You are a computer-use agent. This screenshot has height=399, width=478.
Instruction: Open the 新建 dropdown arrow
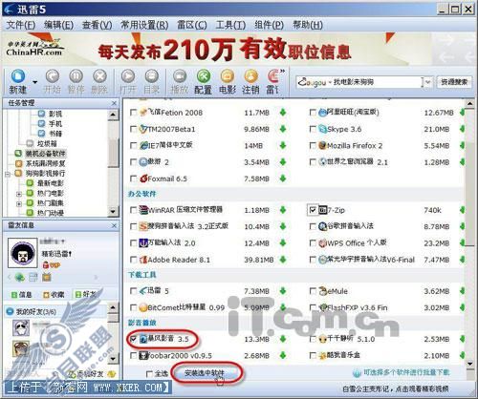pyautogui.click(x=34, y=82)
